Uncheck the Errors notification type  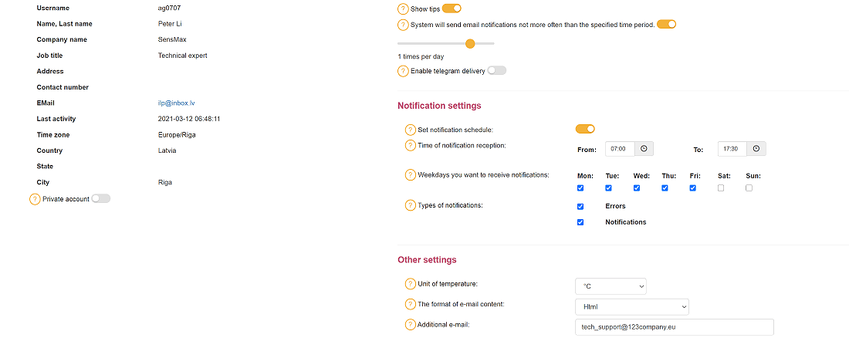[x=580, y=207]
